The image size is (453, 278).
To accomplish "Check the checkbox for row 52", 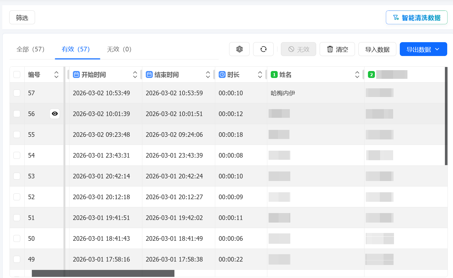I will 17,197.
